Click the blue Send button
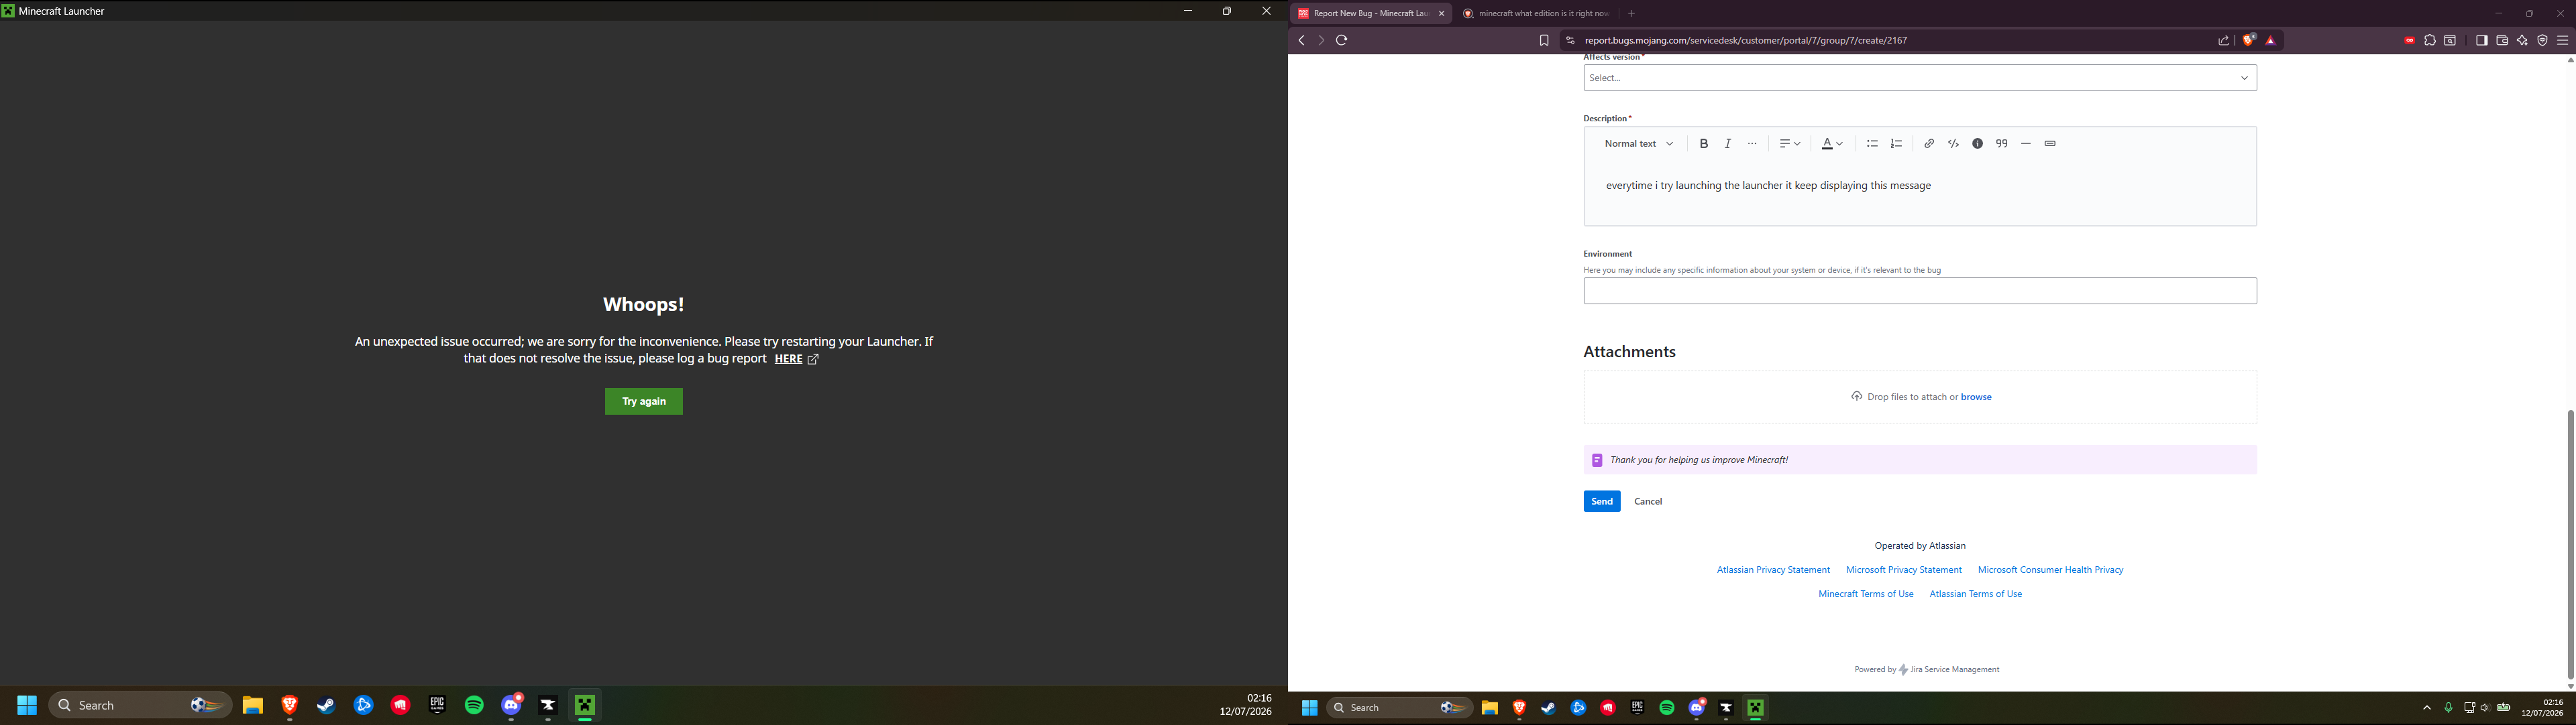This screenshot has width=2576, height=725. coord(1602,501)
